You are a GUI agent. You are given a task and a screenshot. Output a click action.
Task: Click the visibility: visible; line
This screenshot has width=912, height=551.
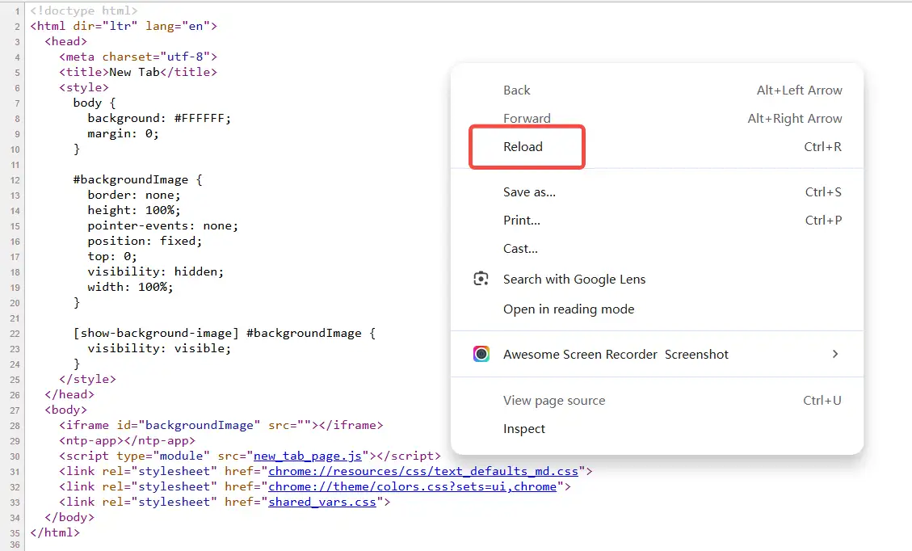click(159, 348)
